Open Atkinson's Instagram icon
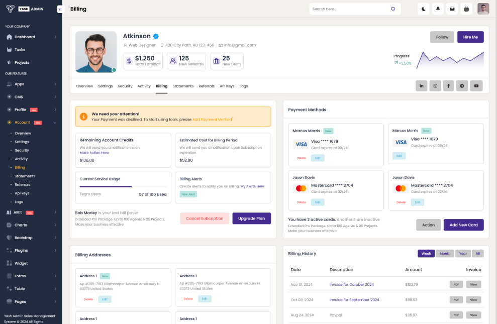 point(435,86)
